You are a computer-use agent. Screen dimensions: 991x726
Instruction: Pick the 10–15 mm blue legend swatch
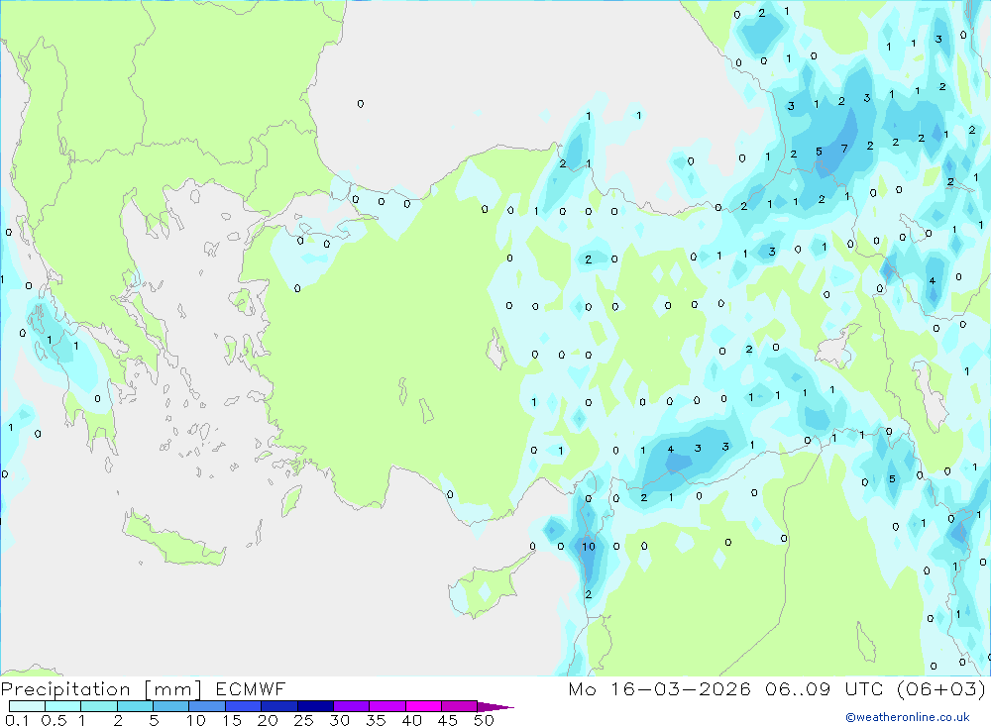pos(207,706)
